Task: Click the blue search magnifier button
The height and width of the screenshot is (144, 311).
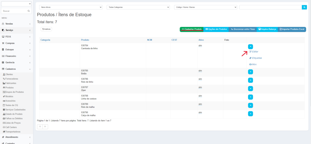Action: pyautogui.click(x=304, y=7)
